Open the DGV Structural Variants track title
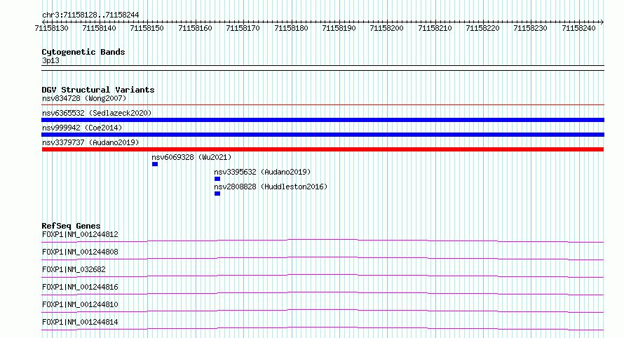This screenshot has height=338, width=624. click(x=98, y=90)
